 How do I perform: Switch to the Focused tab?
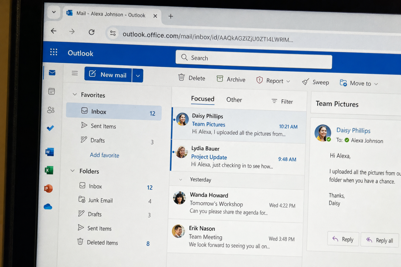[203, 99]
